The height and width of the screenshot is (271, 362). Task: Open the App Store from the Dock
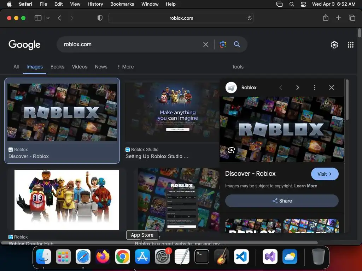[142, 257]
